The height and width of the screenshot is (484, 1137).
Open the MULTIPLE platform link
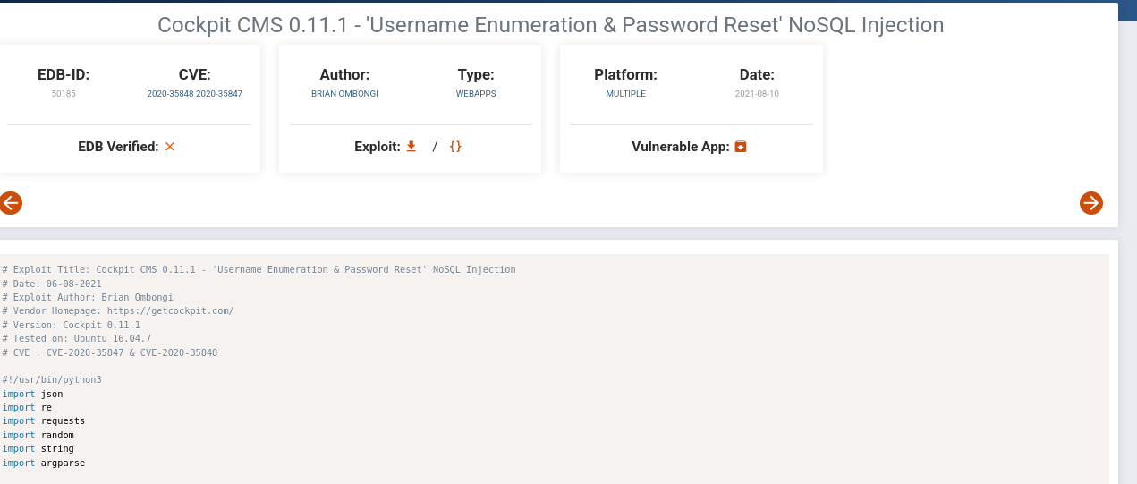pos(625,93)
